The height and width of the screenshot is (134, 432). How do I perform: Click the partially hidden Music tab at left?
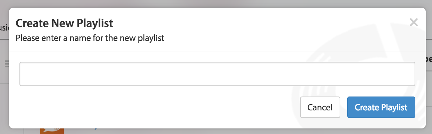[4, 28]
